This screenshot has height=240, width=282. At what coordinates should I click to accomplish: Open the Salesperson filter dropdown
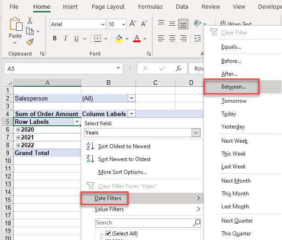[x=132, y=99]
